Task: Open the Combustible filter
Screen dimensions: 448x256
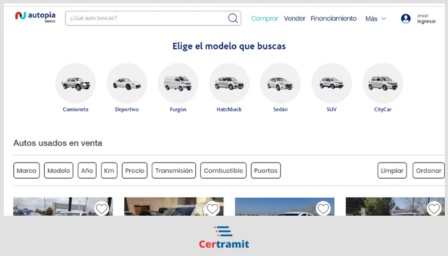Action: [x=223, y=171]
